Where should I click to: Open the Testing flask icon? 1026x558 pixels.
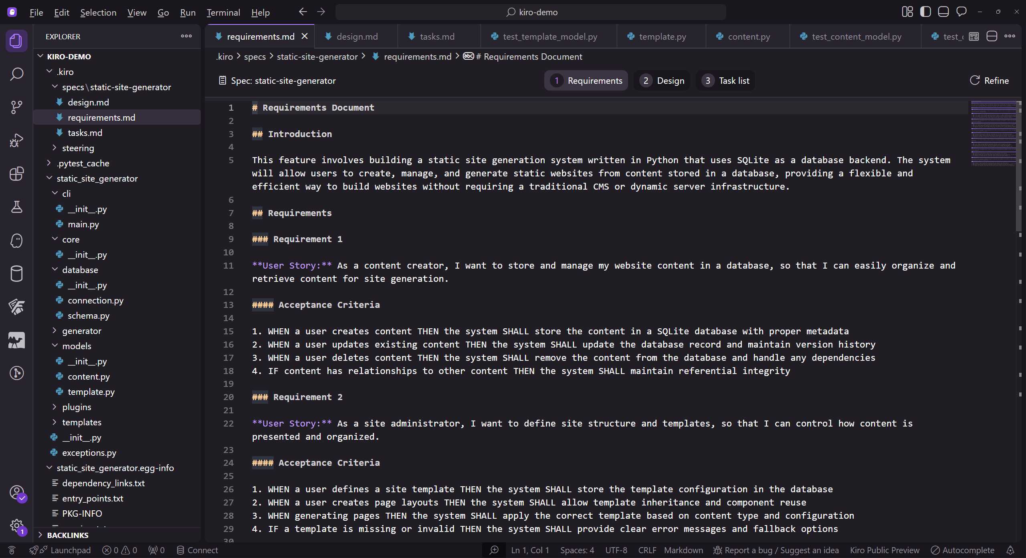pos(16,207)
